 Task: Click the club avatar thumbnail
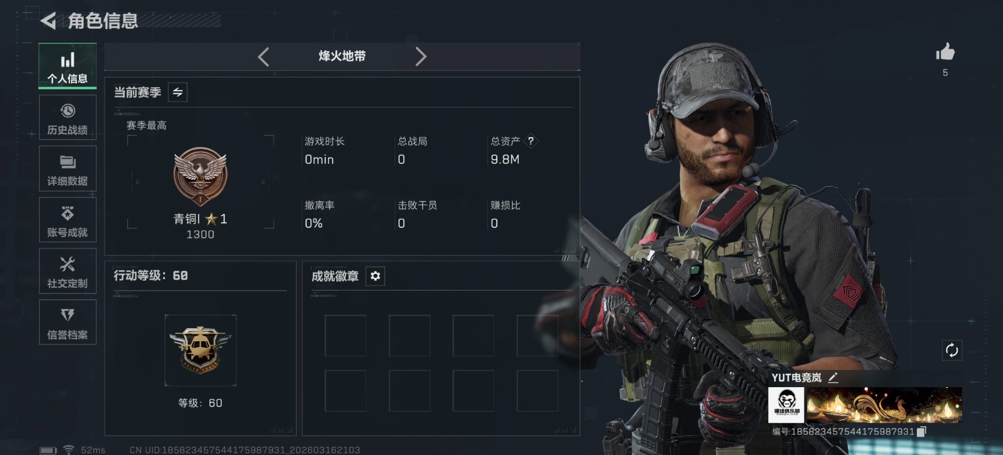pos(787,405)
